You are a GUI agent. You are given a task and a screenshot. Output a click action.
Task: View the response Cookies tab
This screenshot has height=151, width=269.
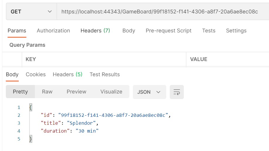35,74
